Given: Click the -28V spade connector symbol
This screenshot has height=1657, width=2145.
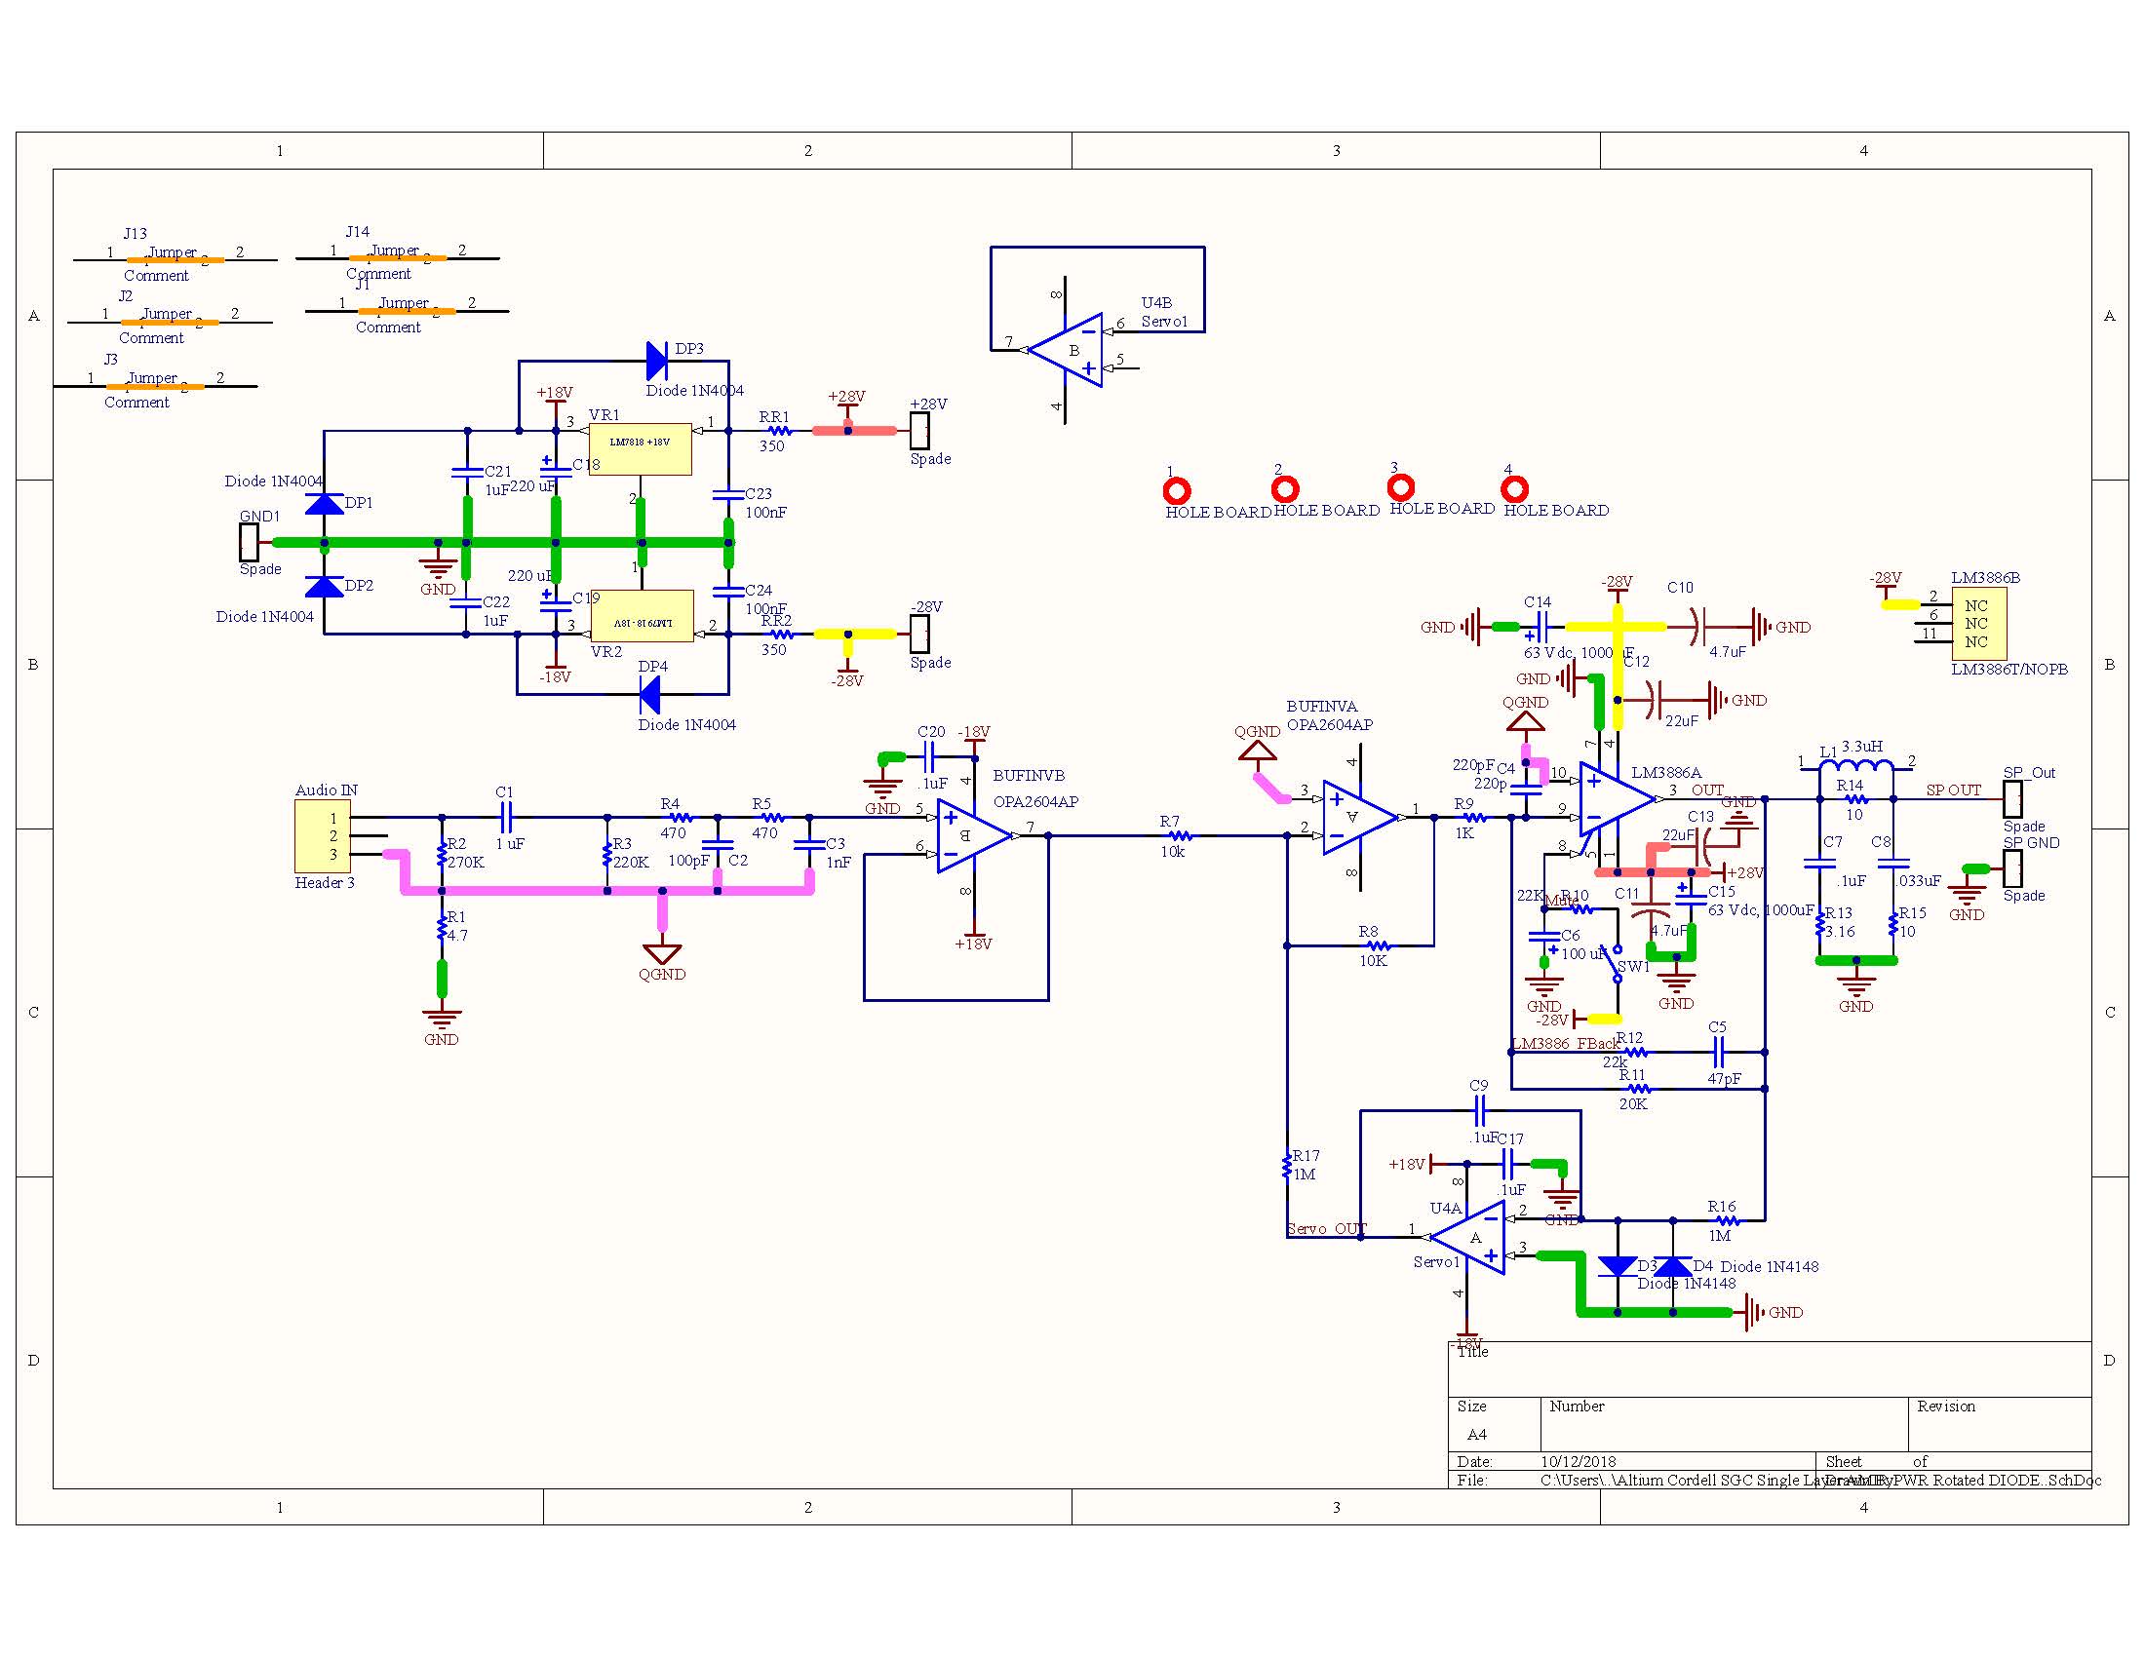Looking at the screenshot, I should pyautogui.click(x=919, y=635).
